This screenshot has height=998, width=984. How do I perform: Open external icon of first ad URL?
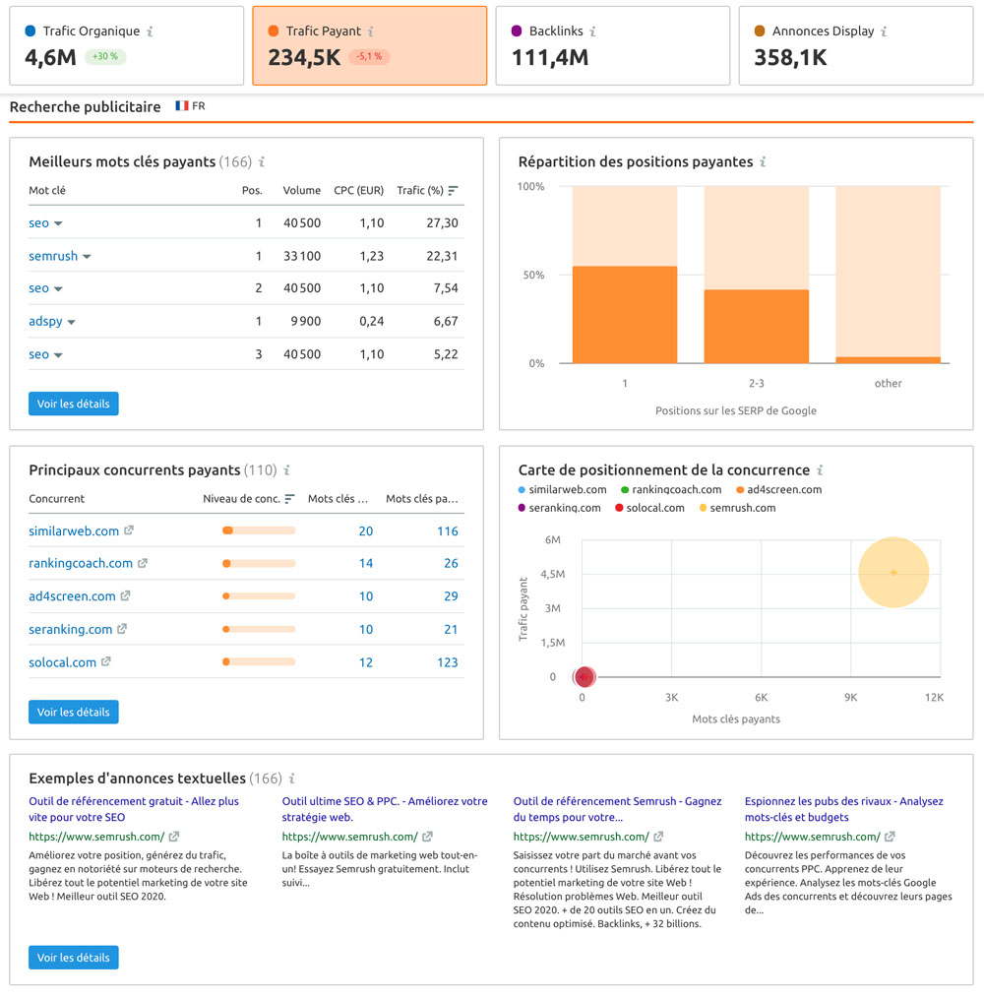click(x=174, y=837)
